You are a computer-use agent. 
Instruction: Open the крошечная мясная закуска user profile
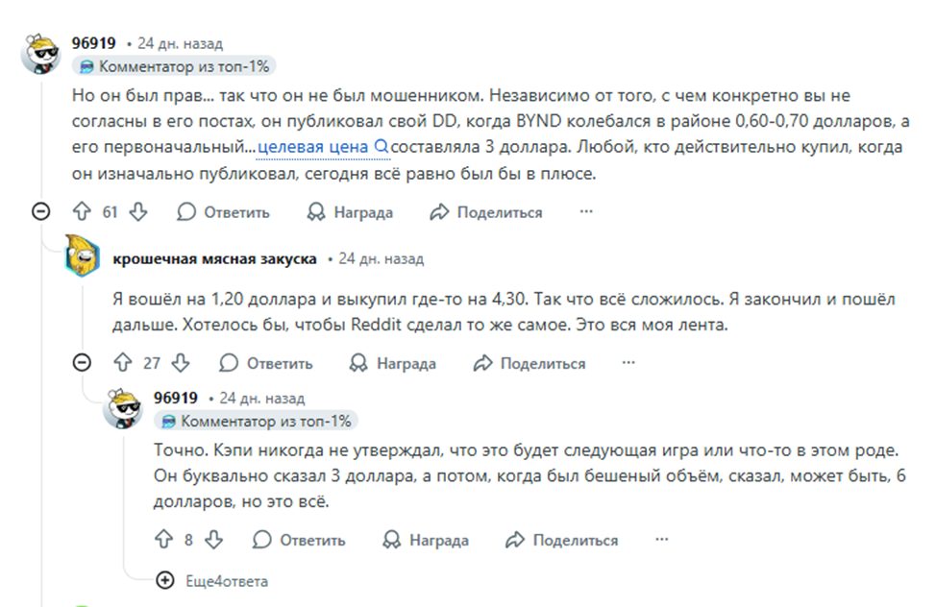click(214, 259)
